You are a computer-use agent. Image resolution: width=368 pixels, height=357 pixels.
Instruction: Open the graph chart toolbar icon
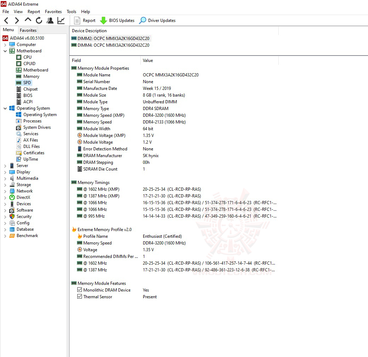[x=61, y=21]
